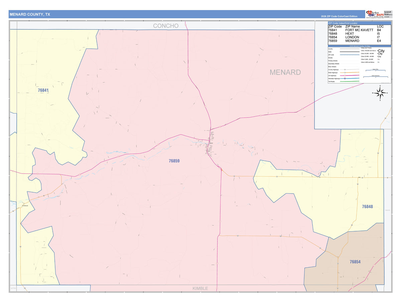
Task: Select MENARD in the index table
Action: pos(352,41)
